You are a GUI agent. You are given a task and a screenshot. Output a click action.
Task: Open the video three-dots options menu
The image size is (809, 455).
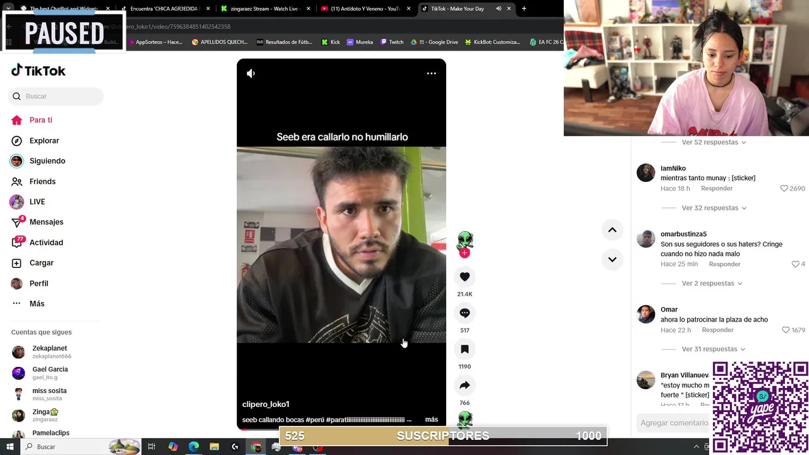coord(432,73)
